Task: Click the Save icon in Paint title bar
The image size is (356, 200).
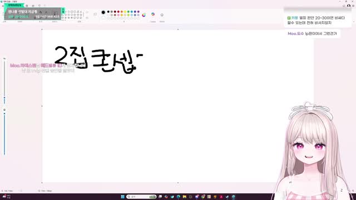Action: (x=27, y=6)
